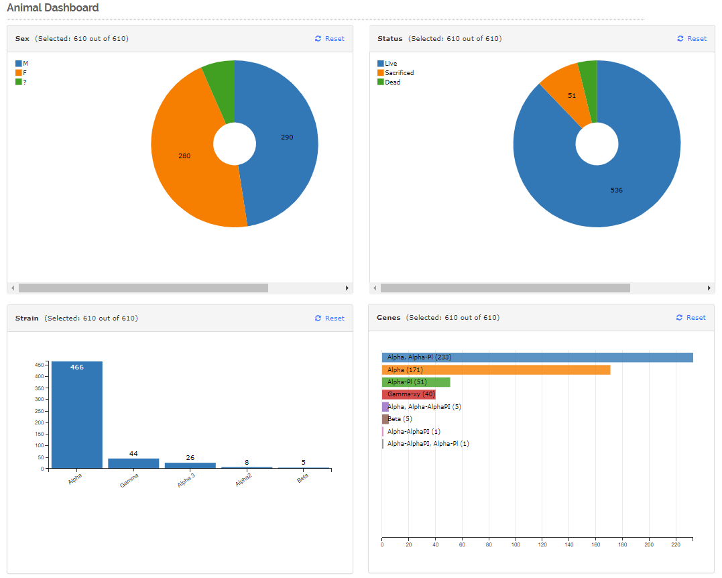Click the refresh icon in Strain panel

tap(318, 319)
